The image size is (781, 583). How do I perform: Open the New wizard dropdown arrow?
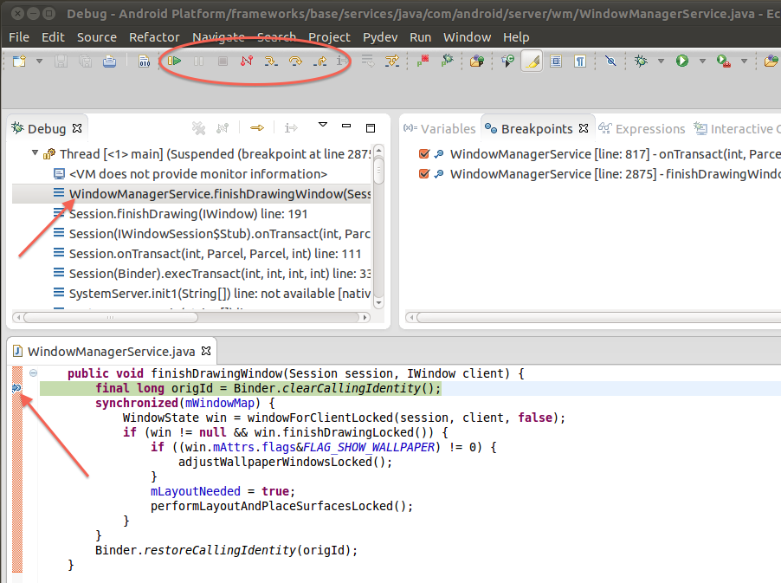[39, 61]
